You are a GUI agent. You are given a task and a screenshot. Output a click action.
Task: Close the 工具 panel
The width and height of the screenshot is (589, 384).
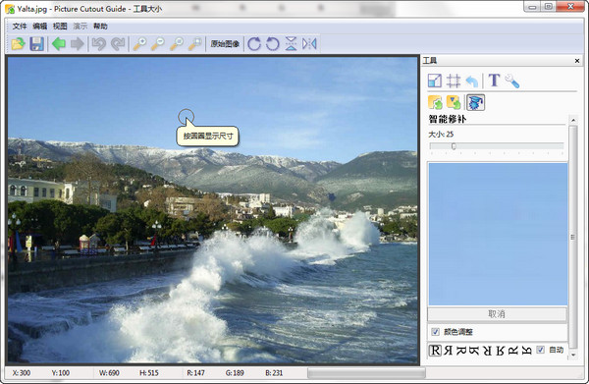click(577, 61)
